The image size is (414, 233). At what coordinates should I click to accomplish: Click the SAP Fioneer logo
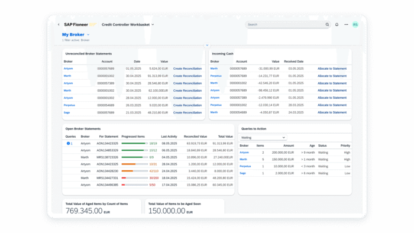click(x=80, y=24)
